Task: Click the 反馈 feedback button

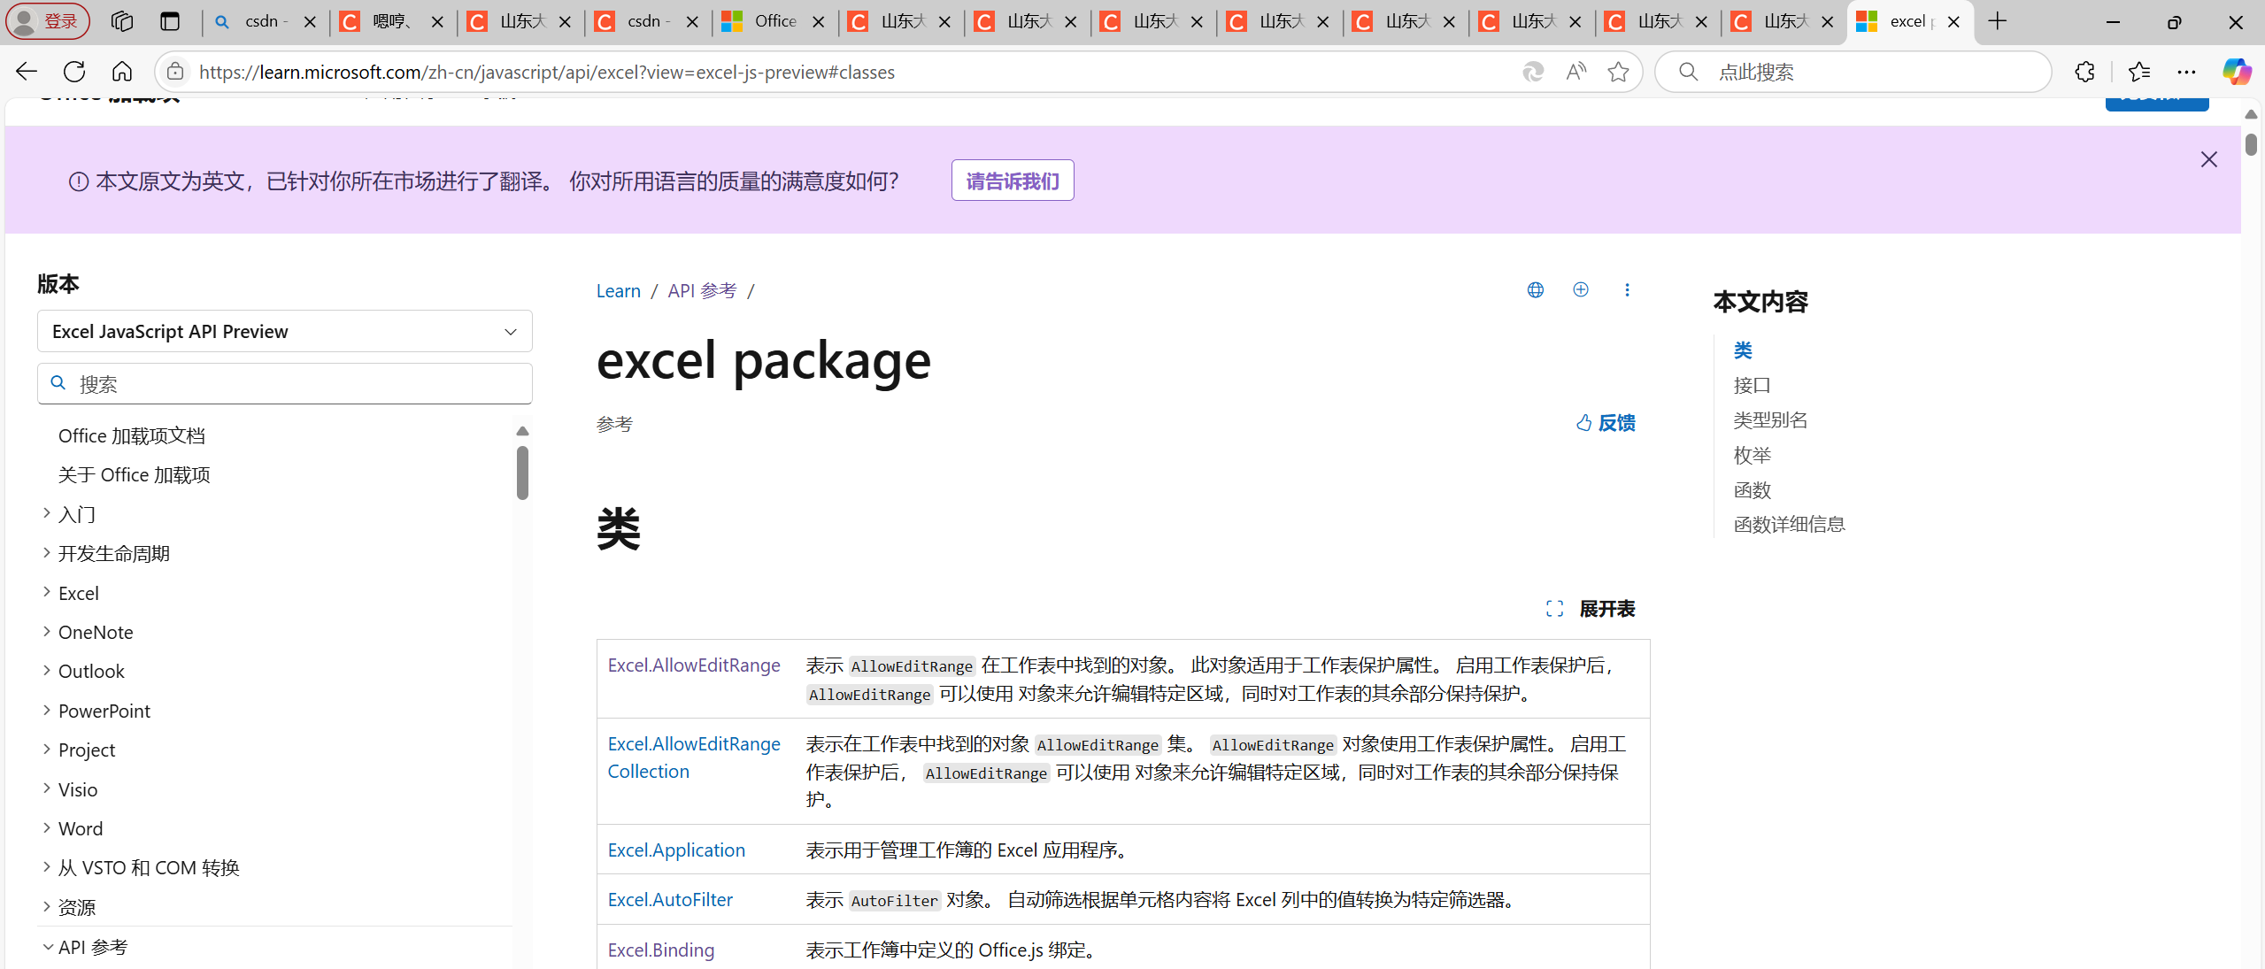Action: pos(1606,423)
